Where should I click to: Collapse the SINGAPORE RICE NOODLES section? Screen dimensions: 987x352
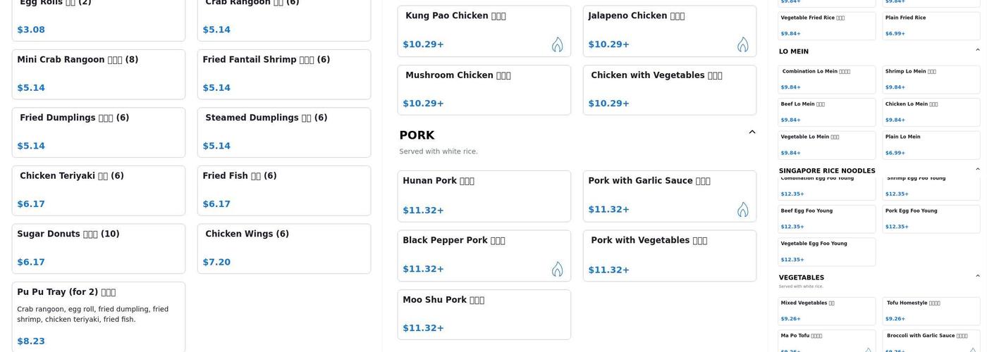pos(977,170)
